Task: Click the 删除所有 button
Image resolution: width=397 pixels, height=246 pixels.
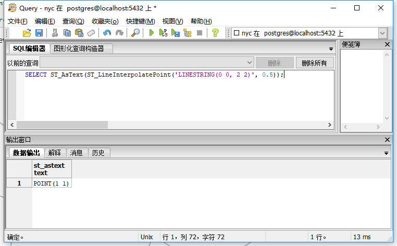Action: (315, 63)
